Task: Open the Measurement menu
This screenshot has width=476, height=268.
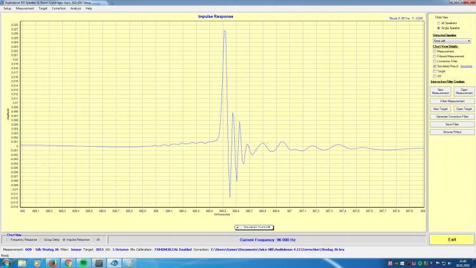Action: click(x=25, y=8)
